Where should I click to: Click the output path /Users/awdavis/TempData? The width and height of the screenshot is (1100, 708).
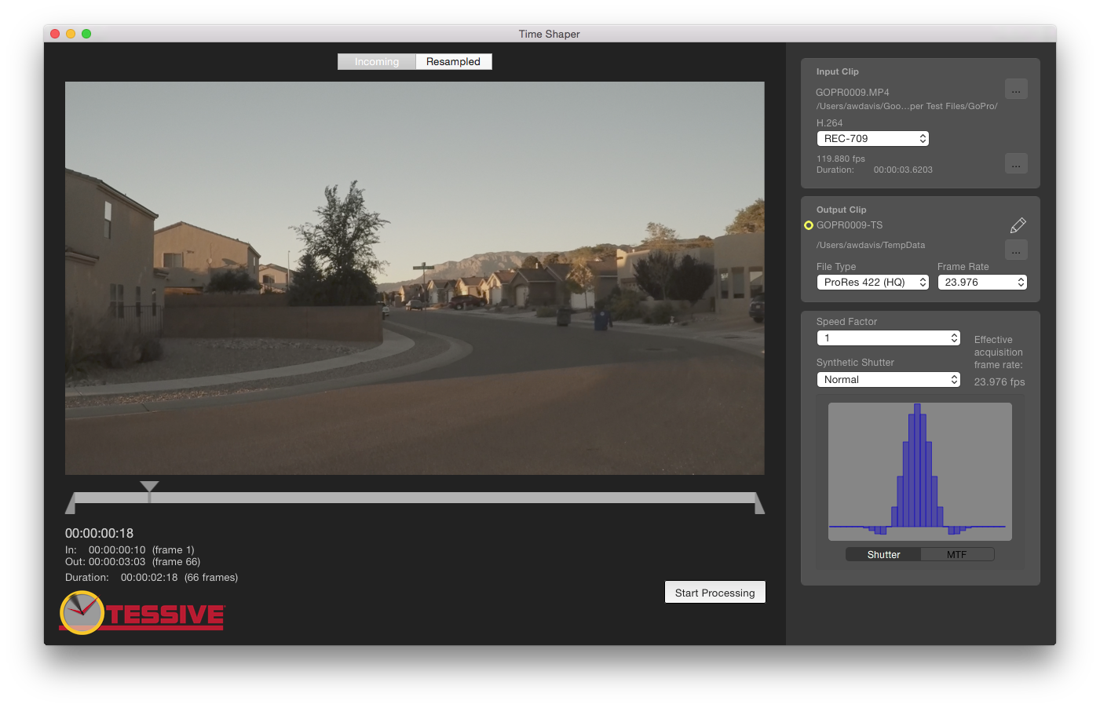coord(871,245)
